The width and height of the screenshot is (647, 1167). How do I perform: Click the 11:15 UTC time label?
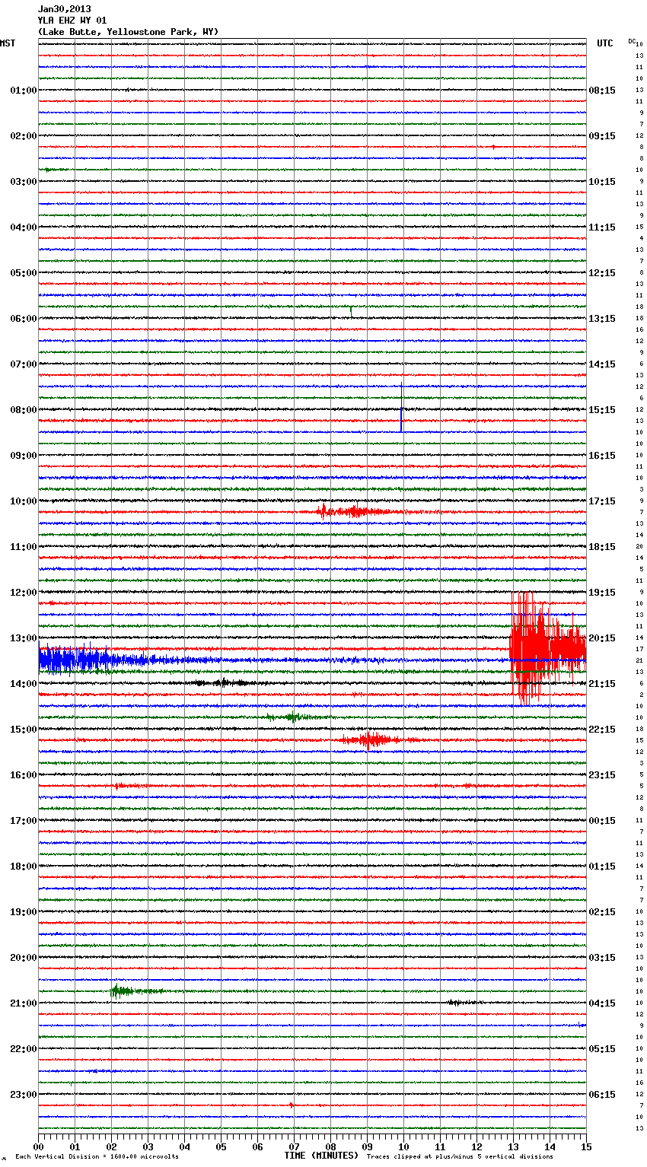point(602,227)
